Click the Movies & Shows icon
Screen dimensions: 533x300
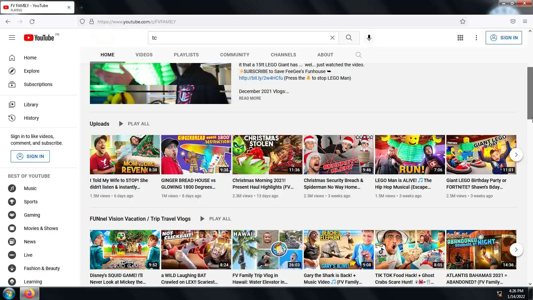point(12,228)
